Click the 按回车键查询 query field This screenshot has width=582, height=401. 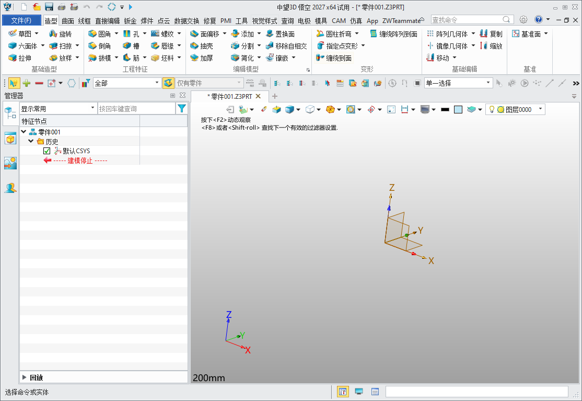coord(136,109)
